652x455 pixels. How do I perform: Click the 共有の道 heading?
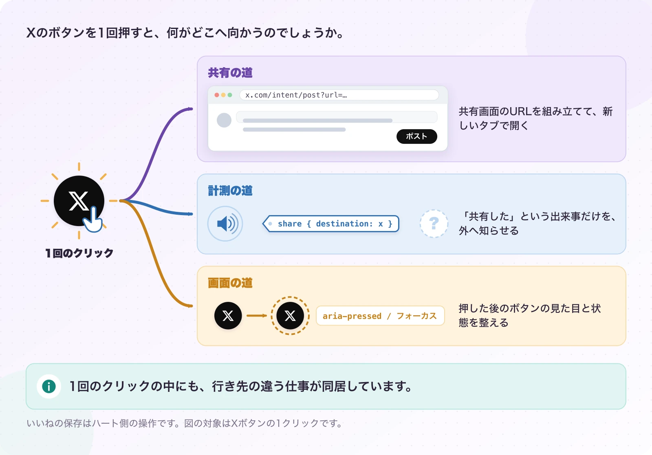click(x=230, y=73)
